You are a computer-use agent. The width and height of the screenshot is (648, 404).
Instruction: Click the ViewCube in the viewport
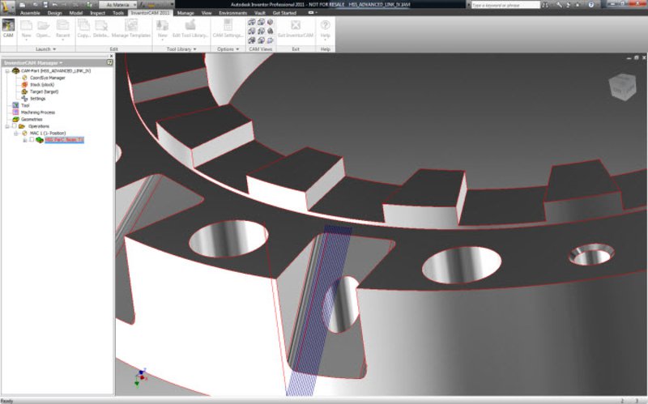pos(622,85)
